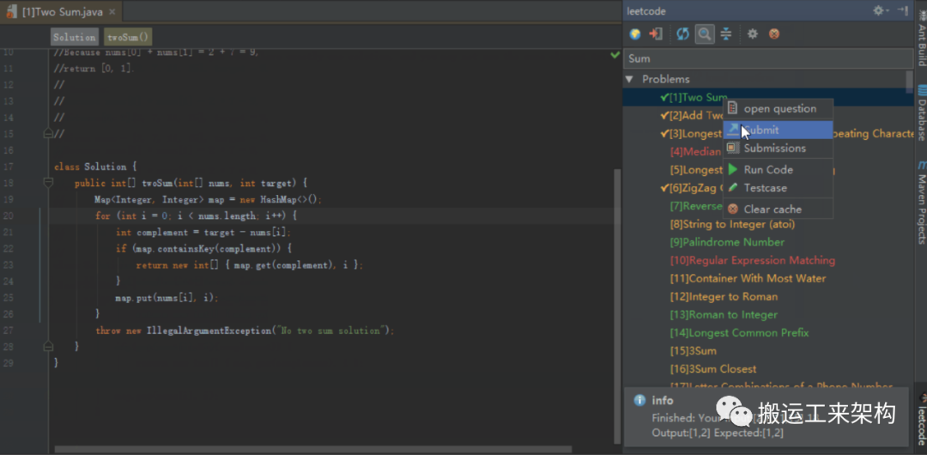Collapse the code fold marker on line 18

46,183
